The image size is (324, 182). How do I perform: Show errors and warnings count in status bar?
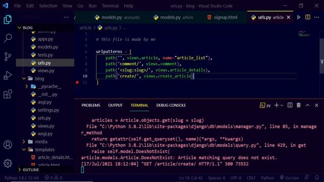(x=53, y=177)
